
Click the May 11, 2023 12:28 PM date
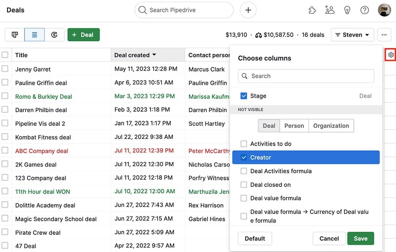(x=146, y=69)
